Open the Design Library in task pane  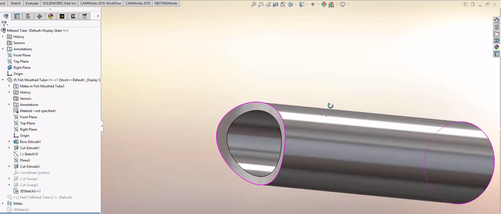496,27
